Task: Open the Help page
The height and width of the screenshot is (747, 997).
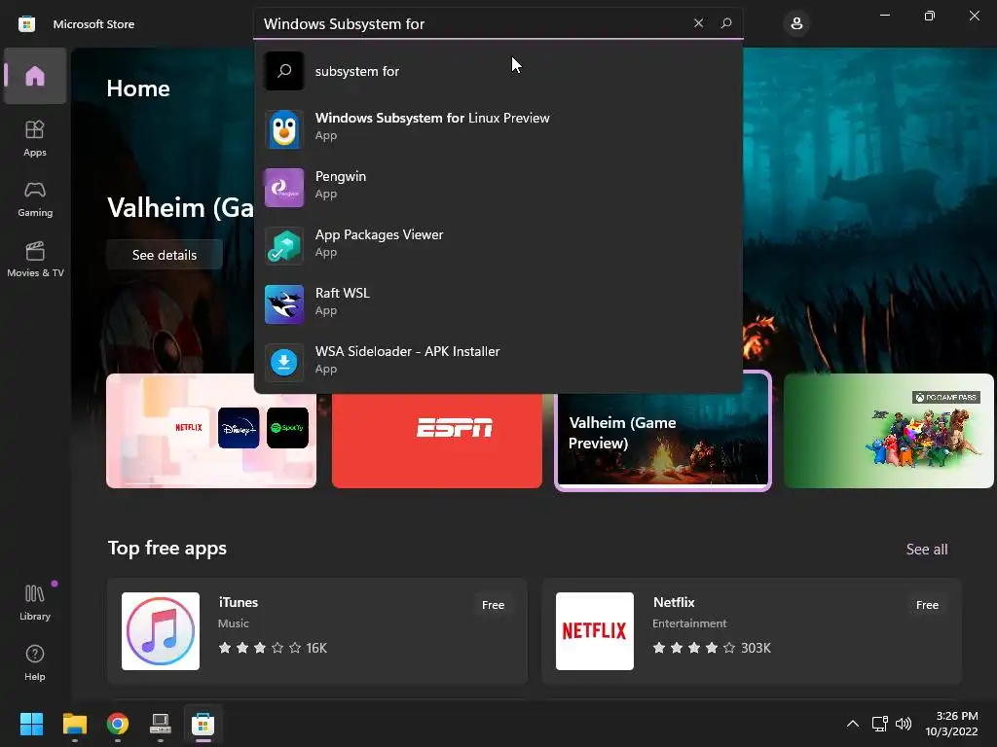Action: [35, 662]
